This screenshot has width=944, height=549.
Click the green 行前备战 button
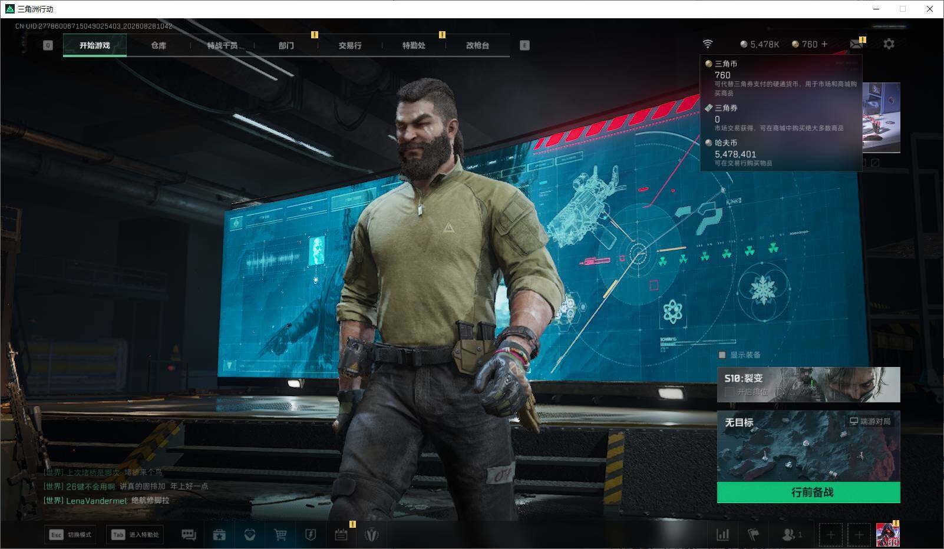tap(808, 492)
